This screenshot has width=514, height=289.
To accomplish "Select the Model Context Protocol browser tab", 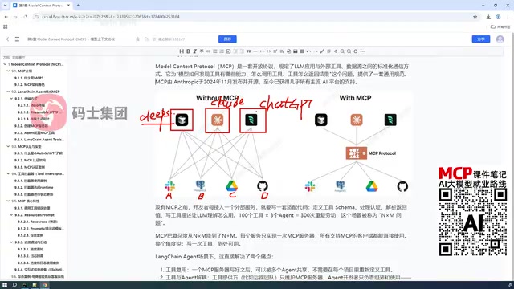I will (x=41, y=6).
